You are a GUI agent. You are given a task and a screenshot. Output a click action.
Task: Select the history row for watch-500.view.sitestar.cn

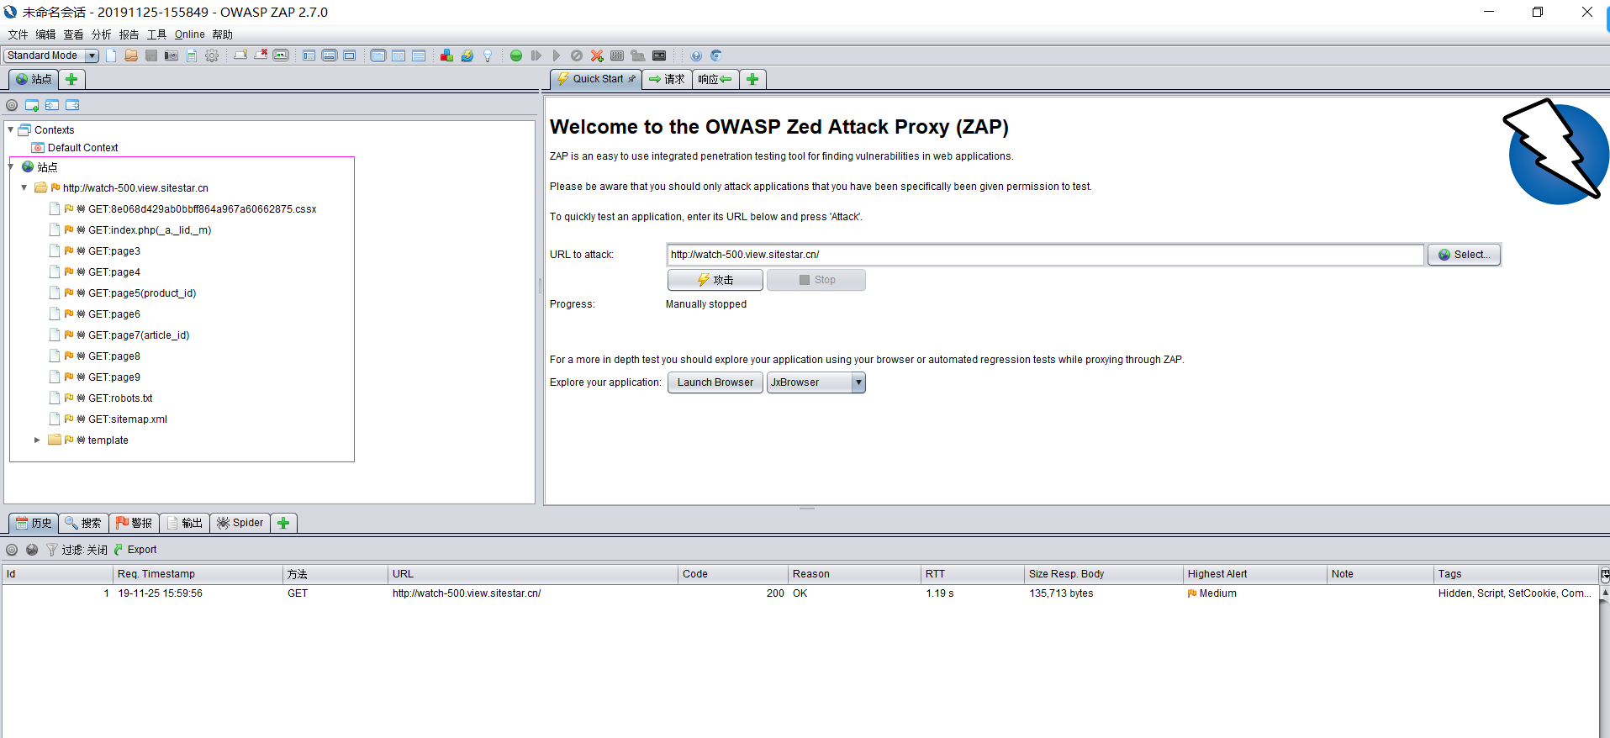tap(800, 593)
